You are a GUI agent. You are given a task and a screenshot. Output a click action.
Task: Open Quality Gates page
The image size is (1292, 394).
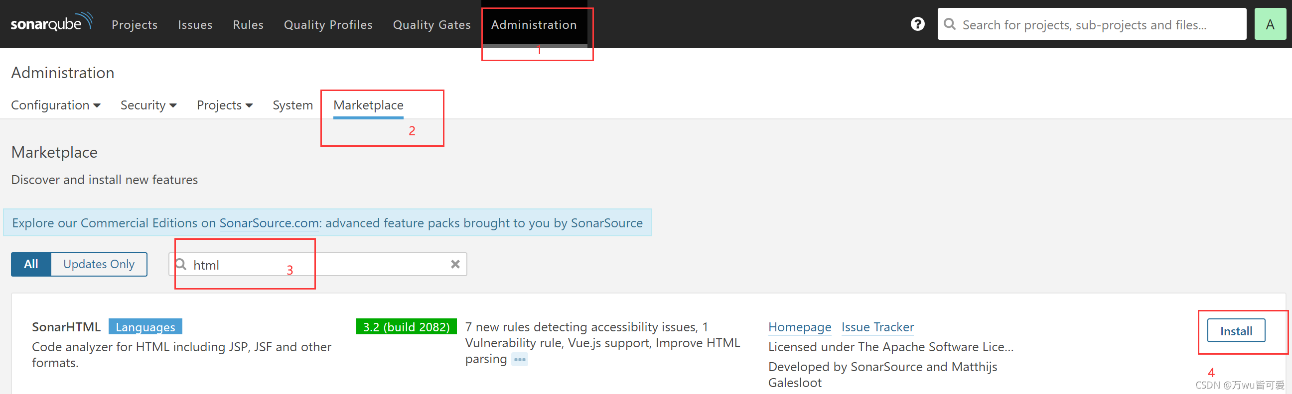click(x=432, y=24)
